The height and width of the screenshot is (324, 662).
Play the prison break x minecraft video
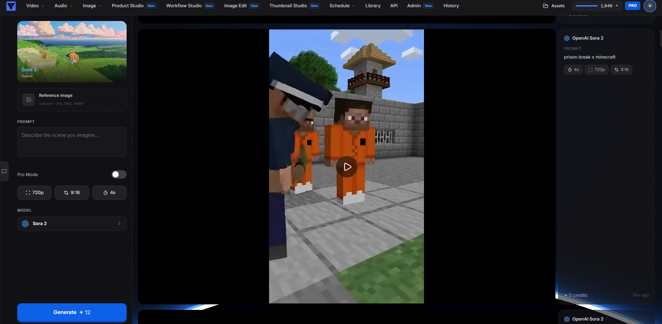[346, 167]
